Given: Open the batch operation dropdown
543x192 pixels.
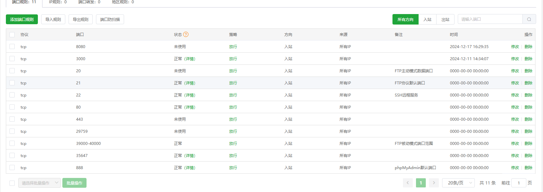Looking at the screenshot, I should [x=40, y=183].
